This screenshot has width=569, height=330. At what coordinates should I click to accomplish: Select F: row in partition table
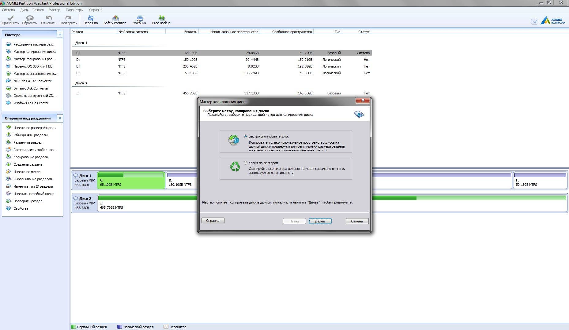[222, 73]
